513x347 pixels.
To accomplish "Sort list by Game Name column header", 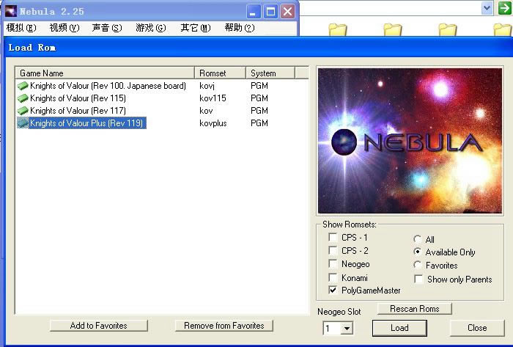I will (106, 73).
